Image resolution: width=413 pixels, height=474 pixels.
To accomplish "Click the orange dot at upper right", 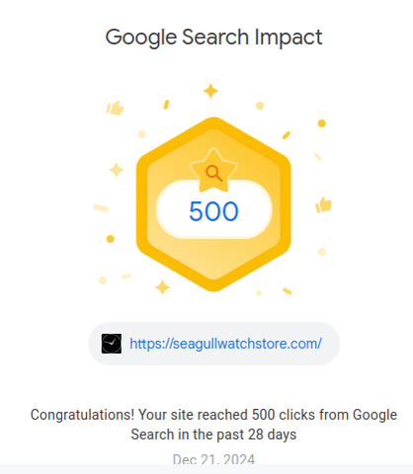I will click(x=322, y=123).
